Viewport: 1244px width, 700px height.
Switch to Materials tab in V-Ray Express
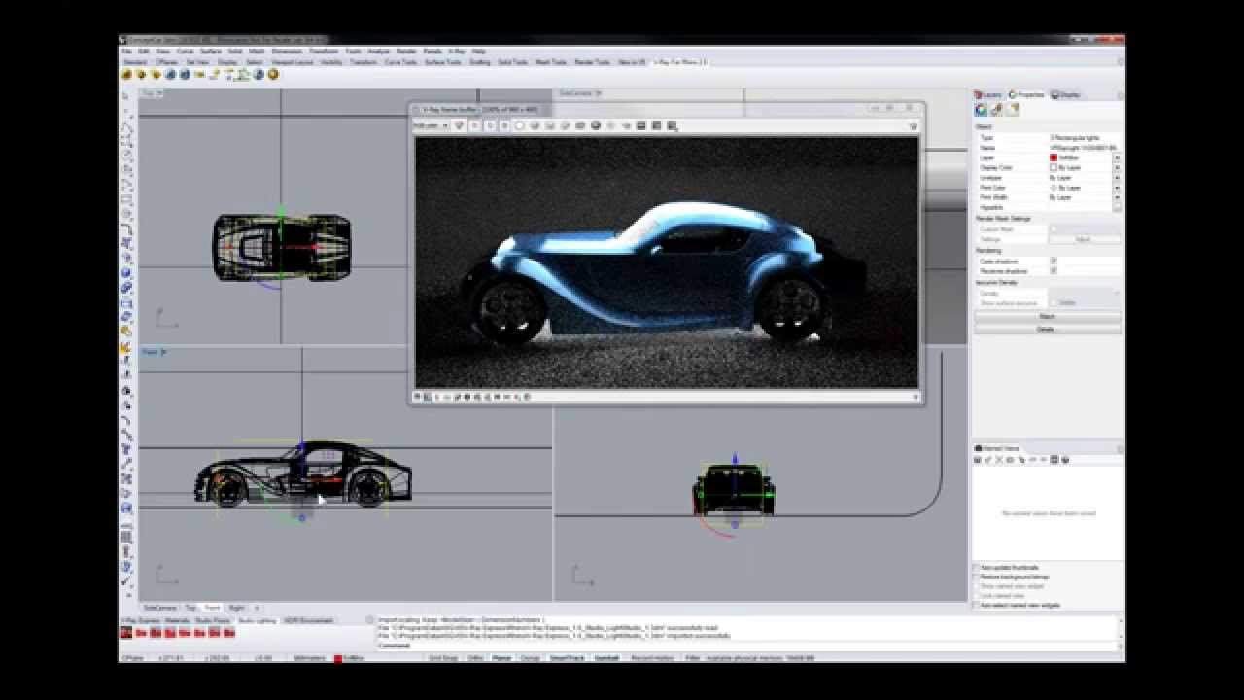(177, 620)
